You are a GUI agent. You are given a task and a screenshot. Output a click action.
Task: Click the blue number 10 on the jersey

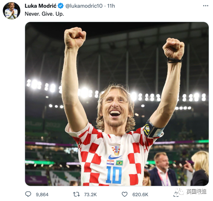click(114, 175)
